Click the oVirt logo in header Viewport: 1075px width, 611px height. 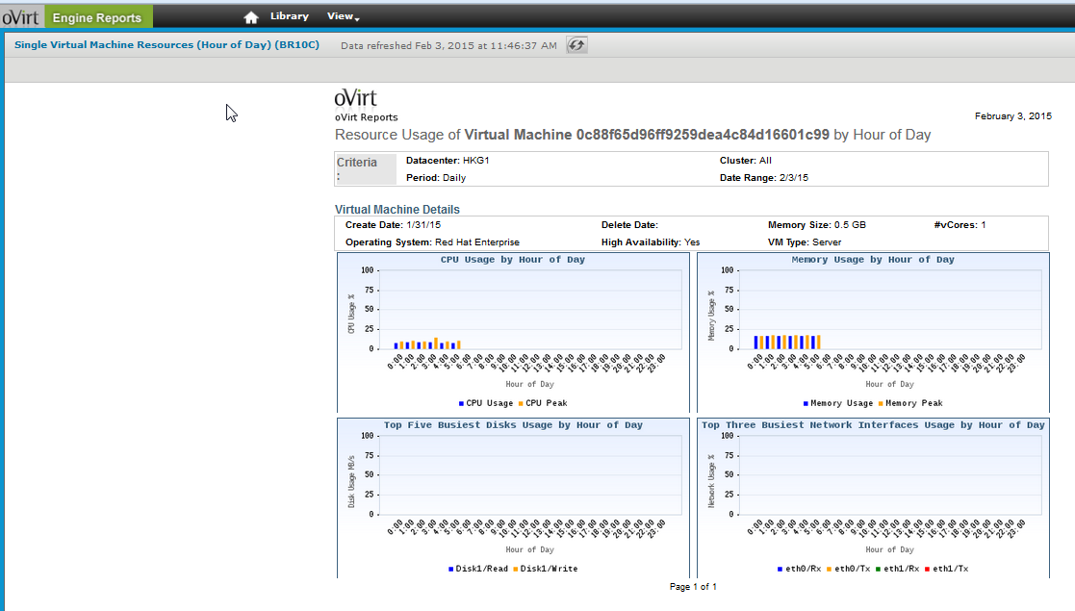point(20,16)
